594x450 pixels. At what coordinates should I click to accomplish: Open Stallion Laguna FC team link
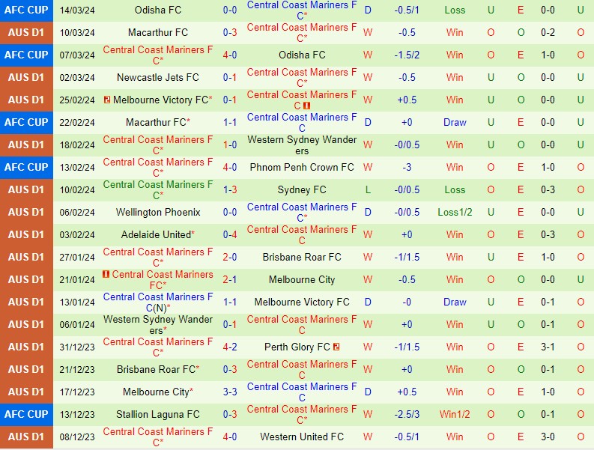click(x=158, y=414)
